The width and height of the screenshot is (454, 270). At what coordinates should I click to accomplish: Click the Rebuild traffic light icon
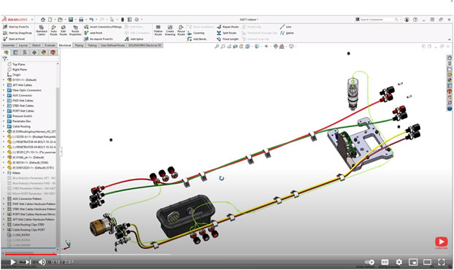[123, 20]
